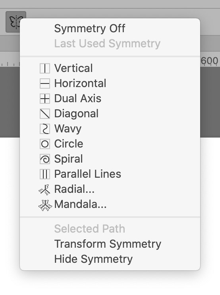The height and width of the screenshot is (295, 220).
Task: Choose the Wavy symmetry icon
Action: [45, 129]
